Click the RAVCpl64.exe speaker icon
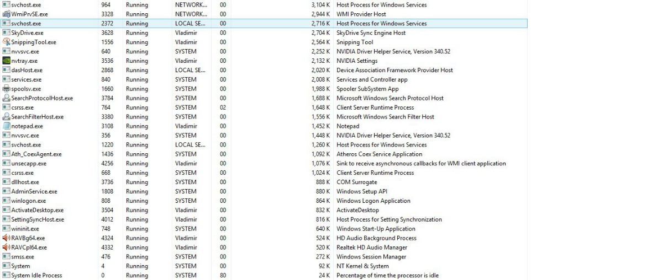The image size is (663, 280). click(x=6, y=247)
